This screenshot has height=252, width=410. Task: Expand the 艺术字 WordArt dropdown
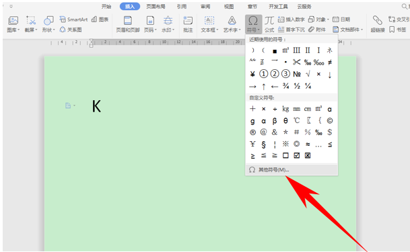coord(232,30)
